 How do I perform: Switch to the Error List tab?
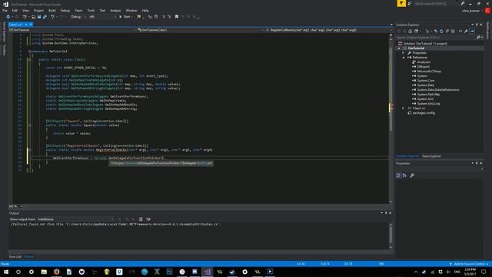point(15,256)
